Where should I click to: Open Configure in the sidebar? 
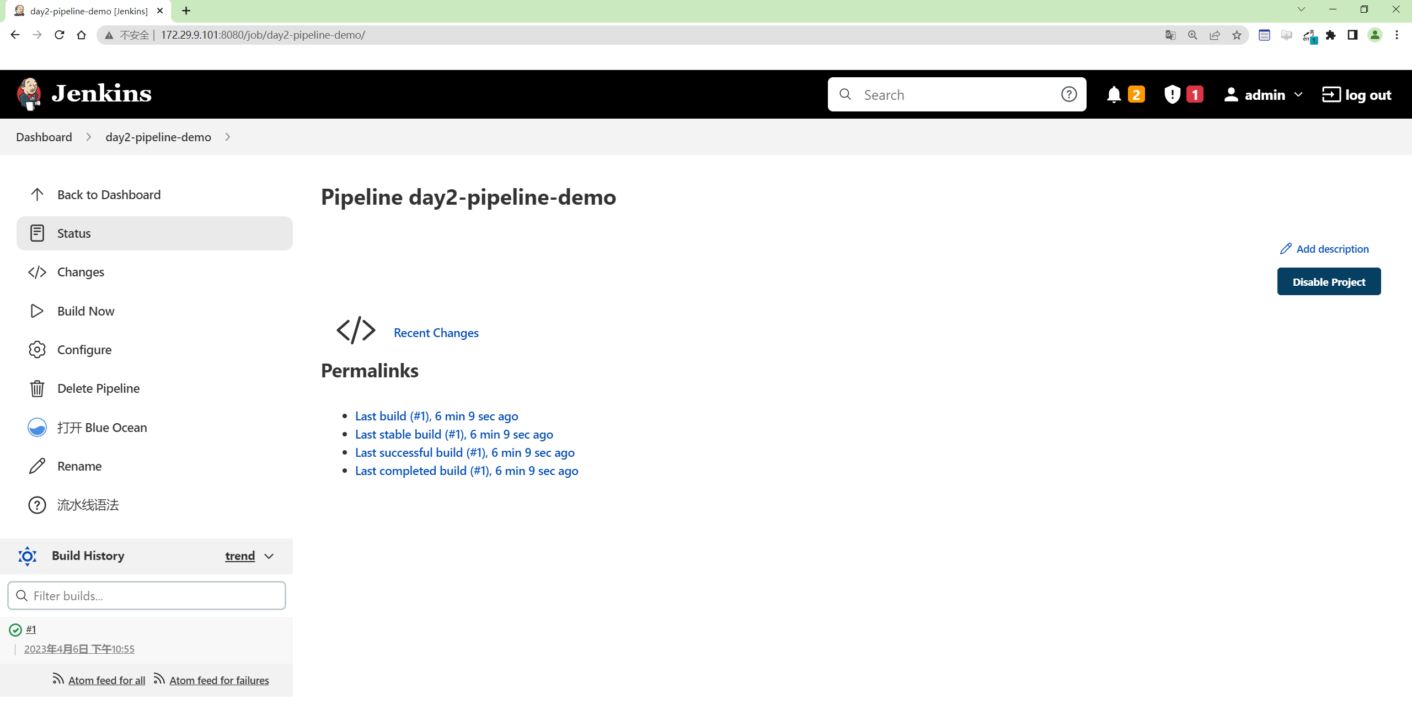coord(154,350)
